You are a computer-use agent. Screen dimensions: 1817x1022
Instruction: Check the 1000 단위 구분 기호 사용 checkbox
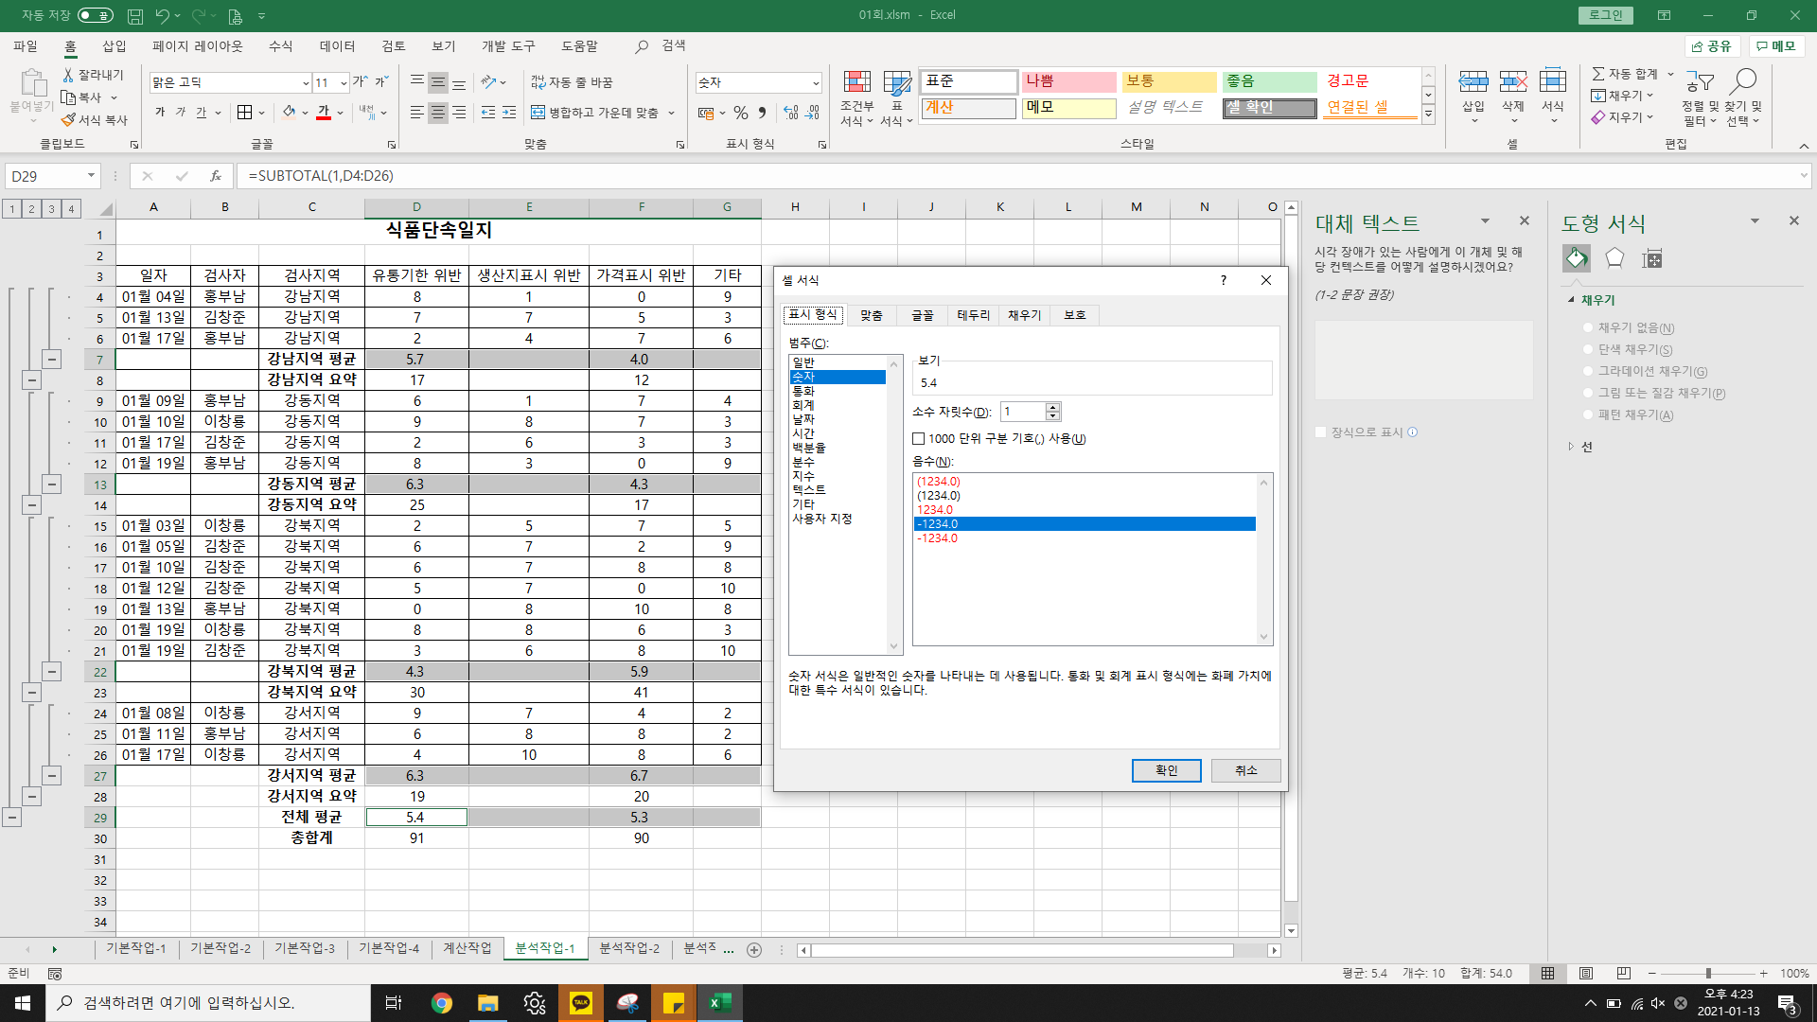tap(918, 439)
